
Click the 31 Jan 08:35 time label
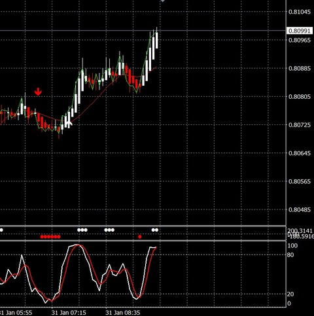tap(123, 313)
